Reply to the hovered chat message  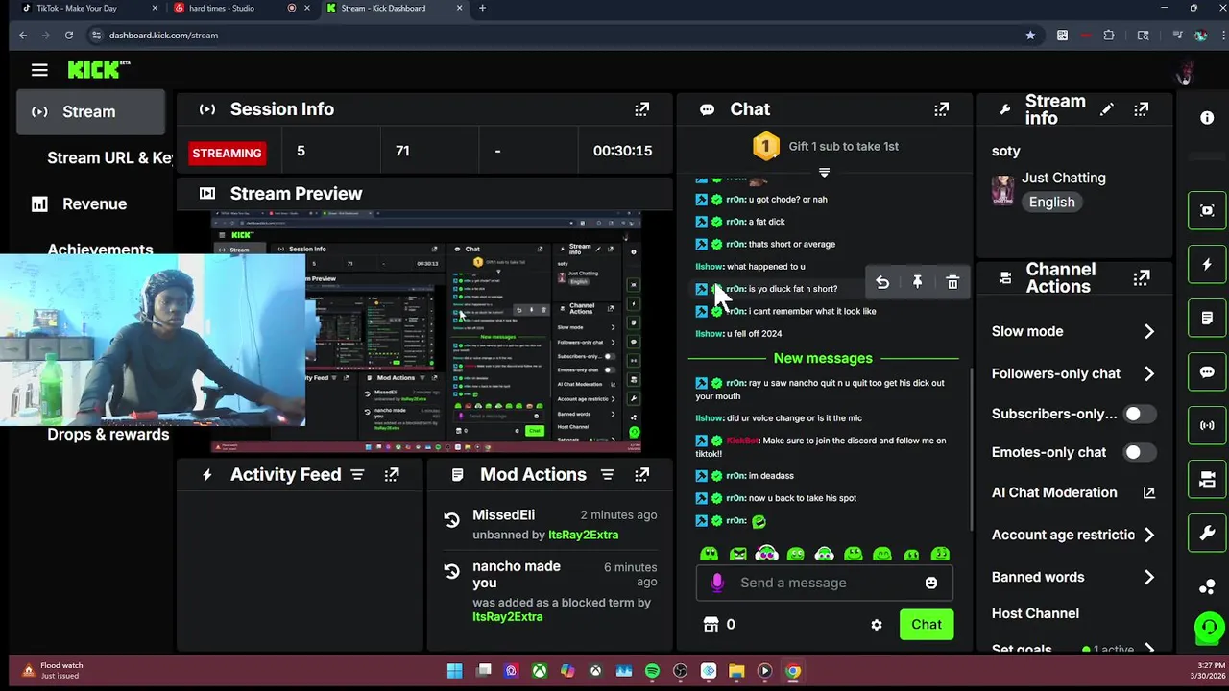point(882,282)
